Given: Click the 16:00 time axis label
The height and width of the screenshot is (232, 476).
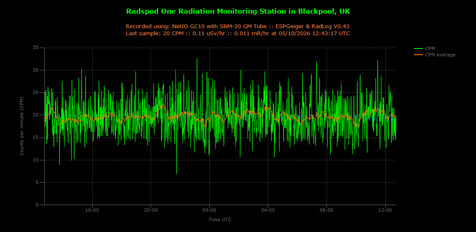Looking at the screenshot, I should point(92,210).
